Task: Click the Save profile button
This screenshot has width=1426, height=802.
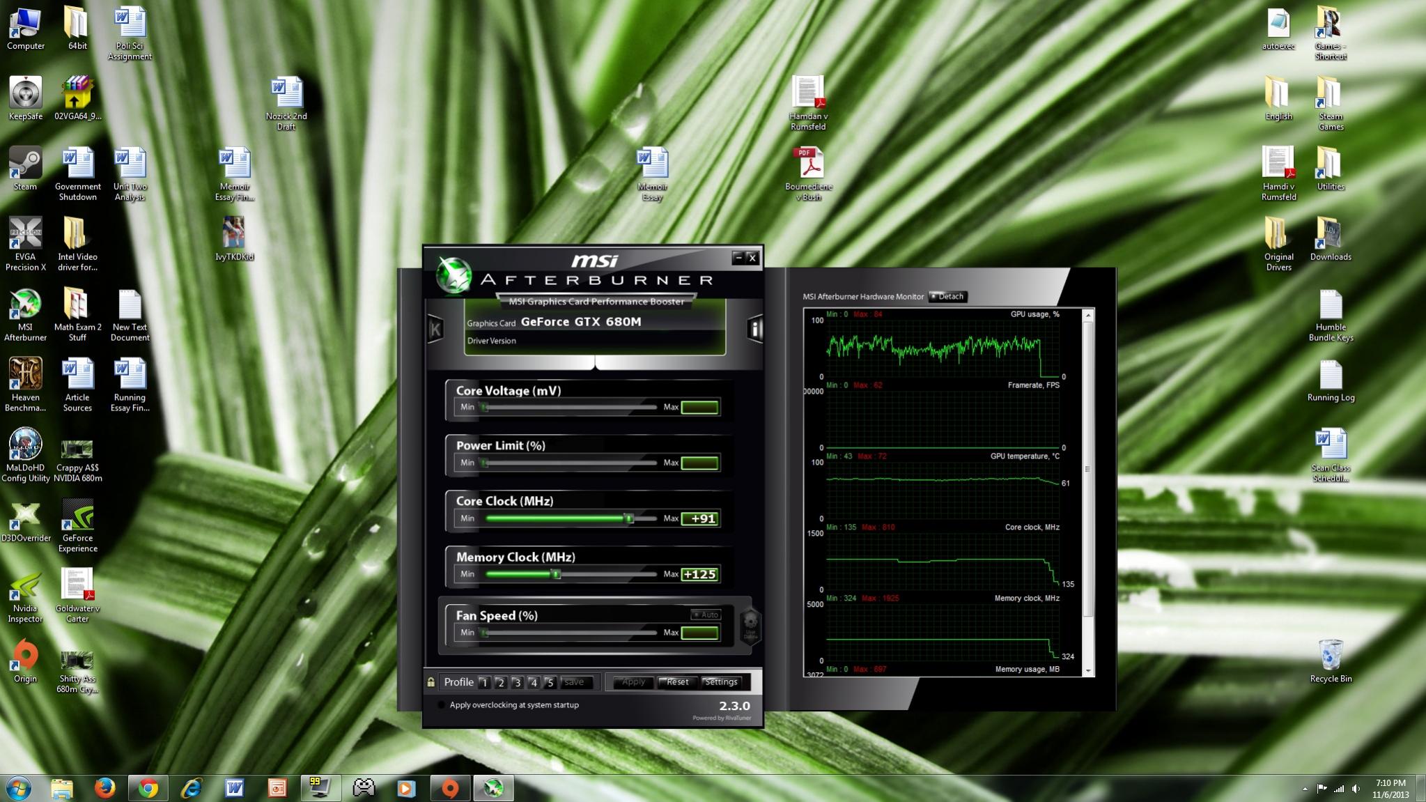Action: [x=575, y=683]
